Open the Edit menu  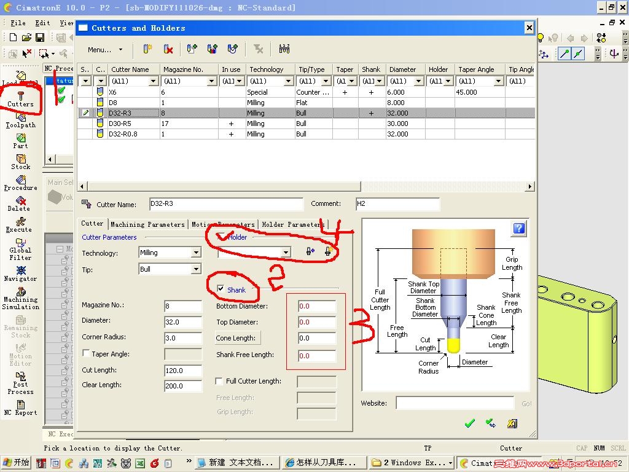pos(42,23)
